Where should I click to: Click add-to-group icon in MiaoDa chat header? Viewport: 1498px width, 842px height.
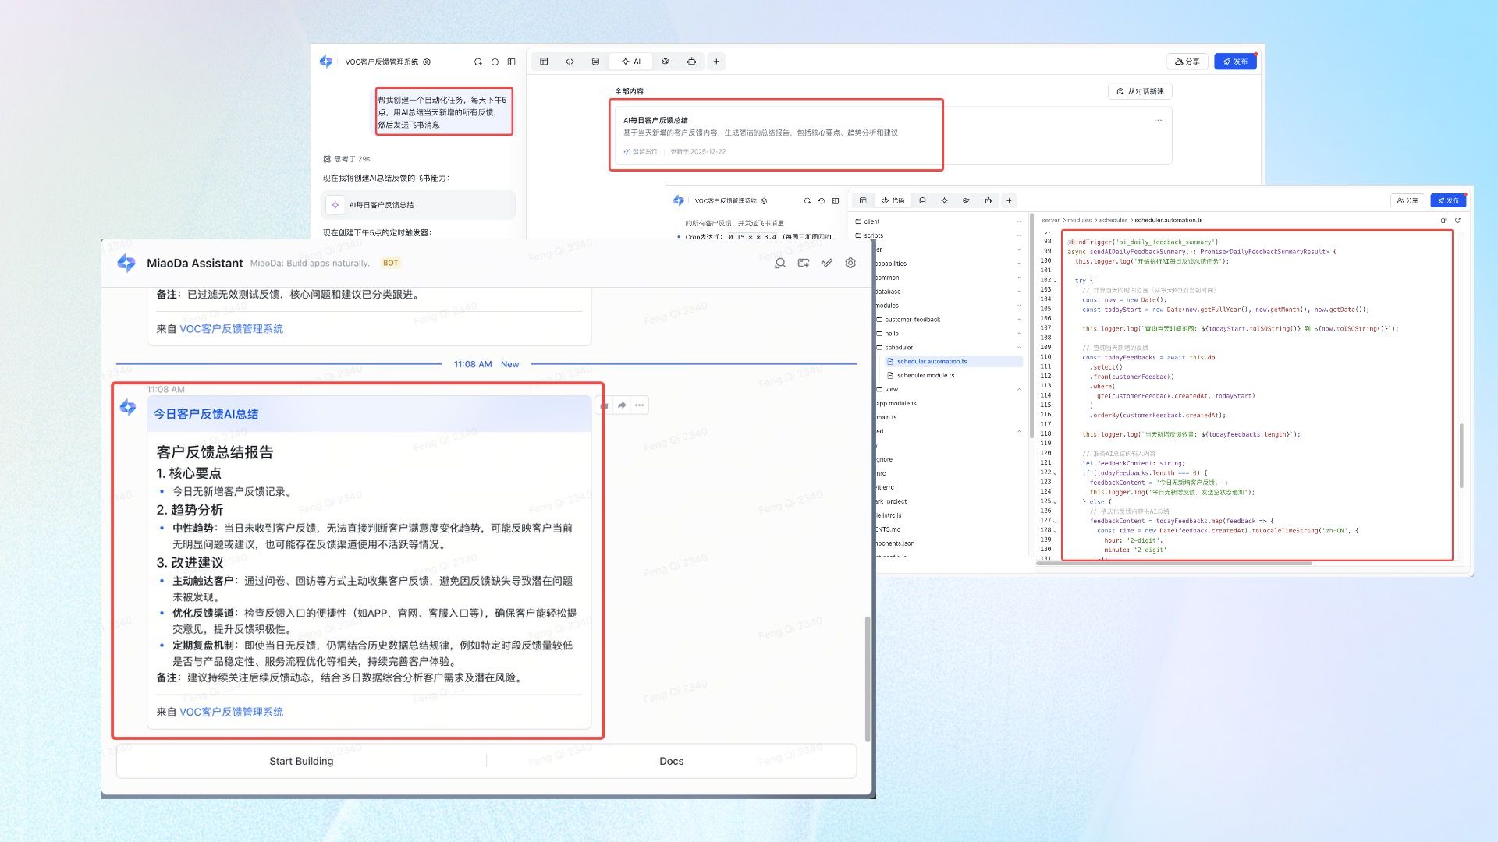803,264
